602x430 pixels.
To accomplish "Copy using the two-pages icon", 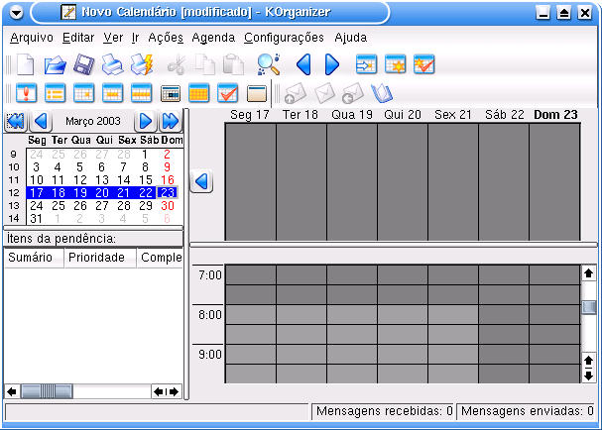I will pyautogui.click(x=204, y=64).
